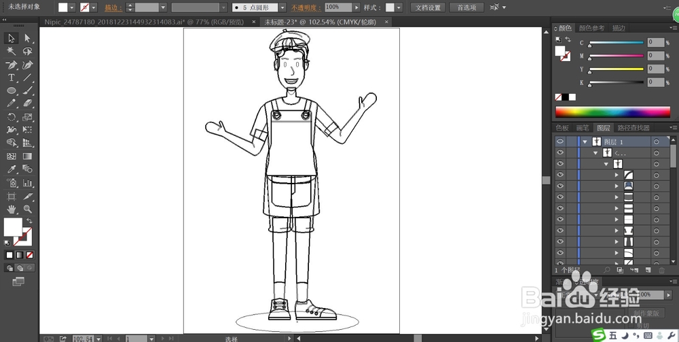Set the toolbox paint mode to Gradient
Screen dimensions: 679x342
click(20, 255)
